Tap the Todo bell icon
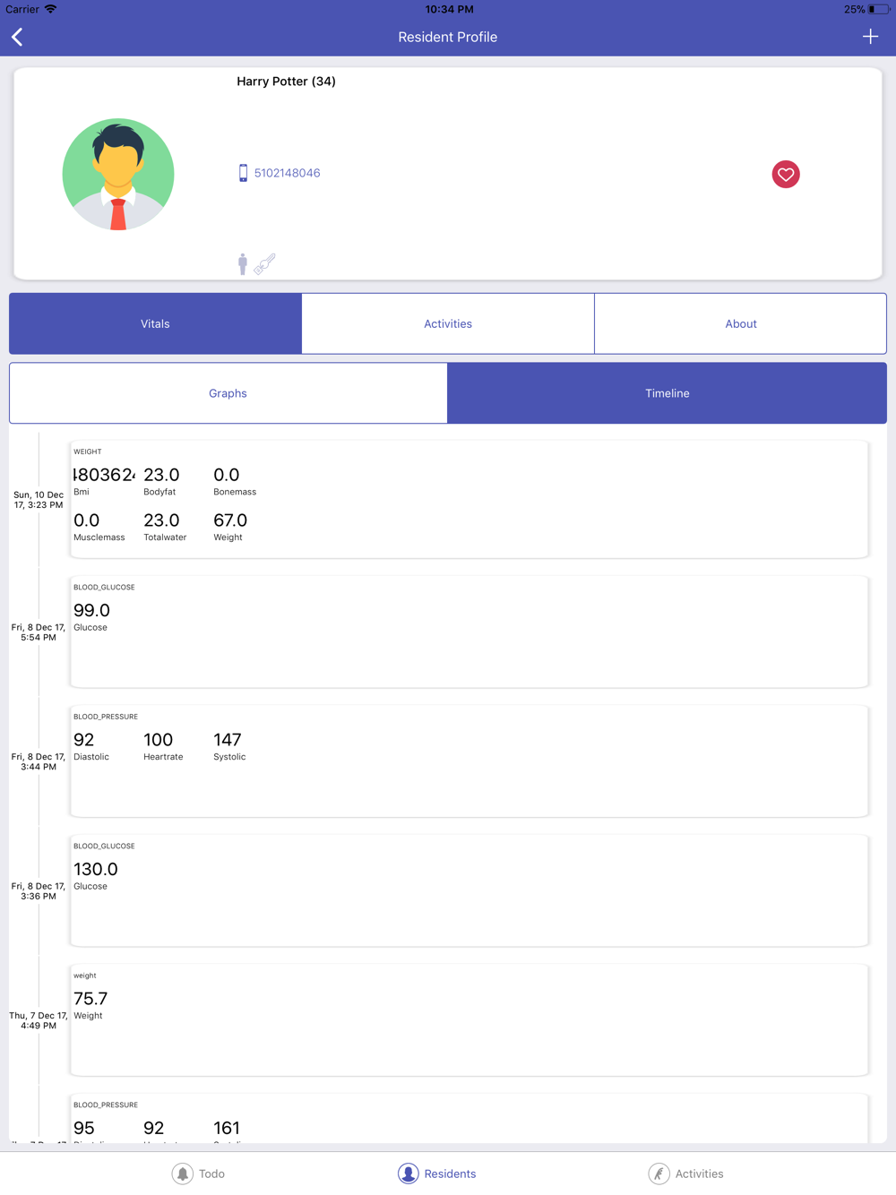896x1195 pixels. [x=183, y=1174]
